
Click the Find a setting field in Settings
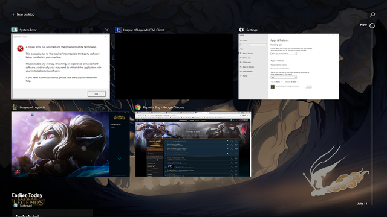click(253, 45)
